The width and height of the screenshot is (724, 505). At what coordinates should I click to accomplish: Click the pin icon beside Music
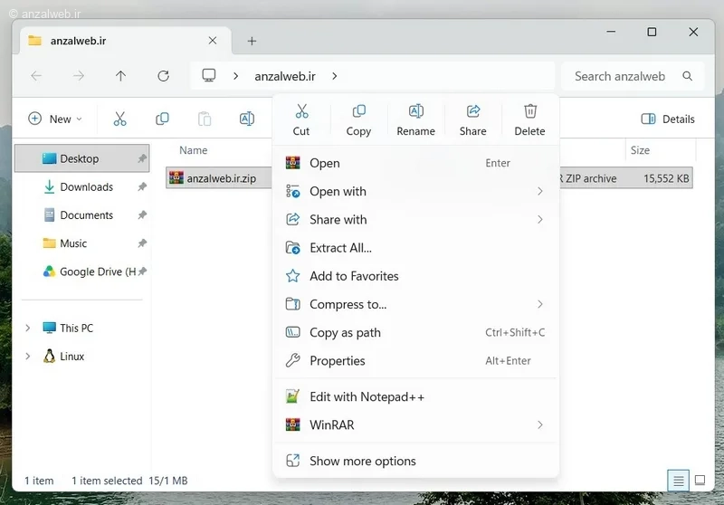(x=142, y=243)
